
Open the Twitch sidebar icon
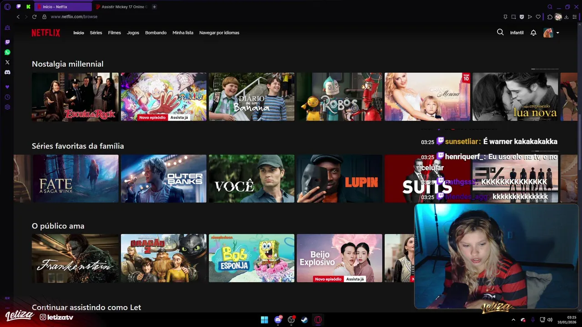[x=7, y=42]
